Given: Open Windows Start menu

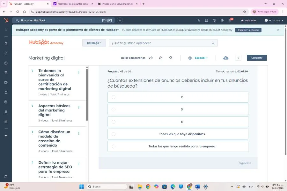Looking at the screenshot, I should 81,187.
